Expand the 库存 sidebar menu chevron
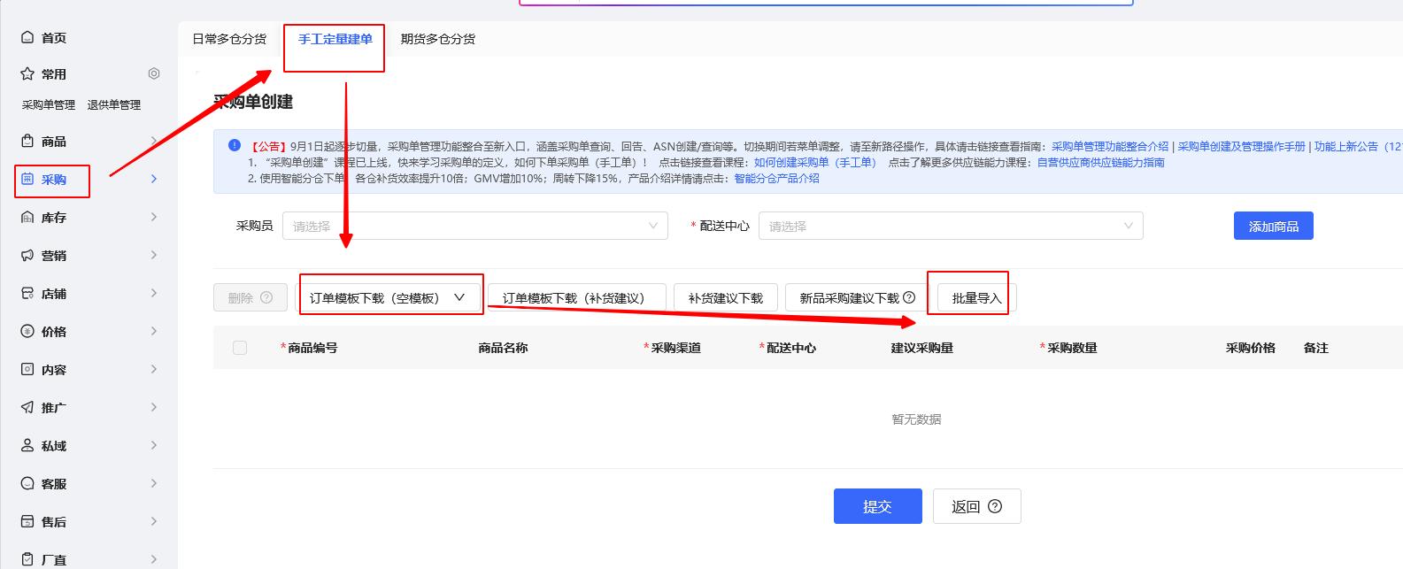Image resolution: width=1403 pixels, height=569 pixels. [154, 218]
